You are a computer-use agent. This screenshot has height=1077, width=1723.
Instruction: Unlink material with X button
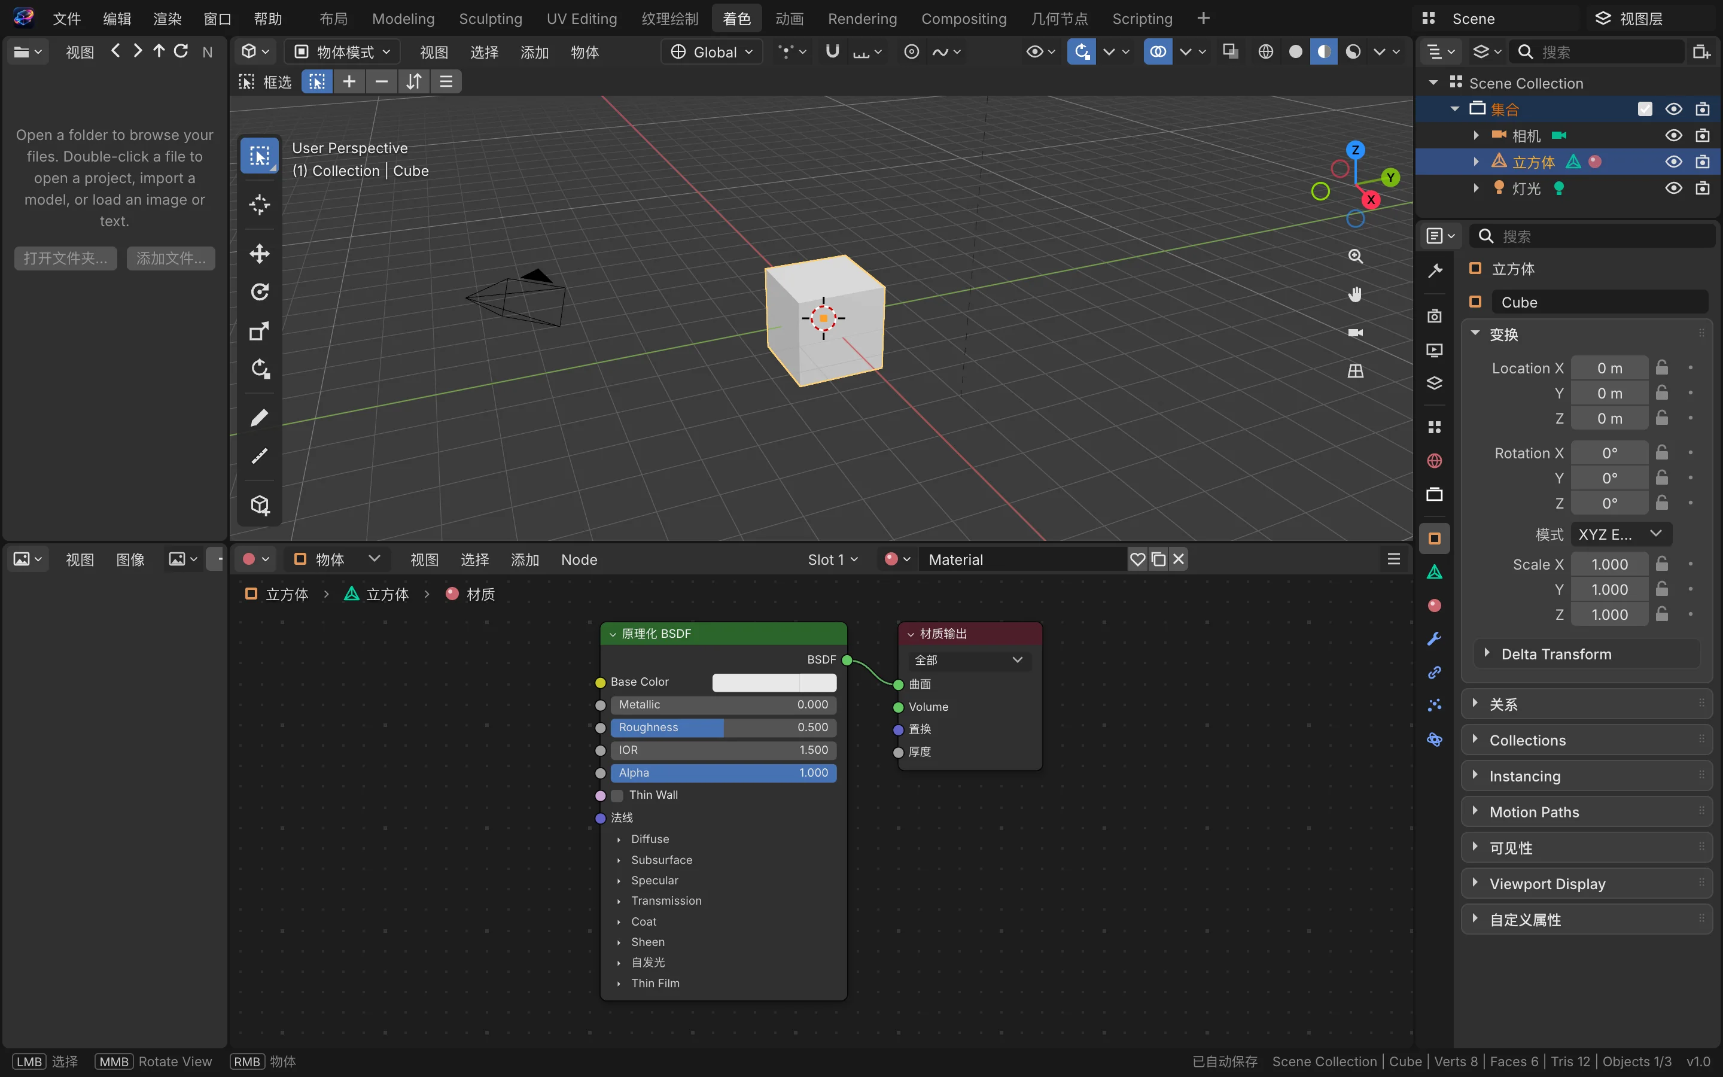point(1179,559)
